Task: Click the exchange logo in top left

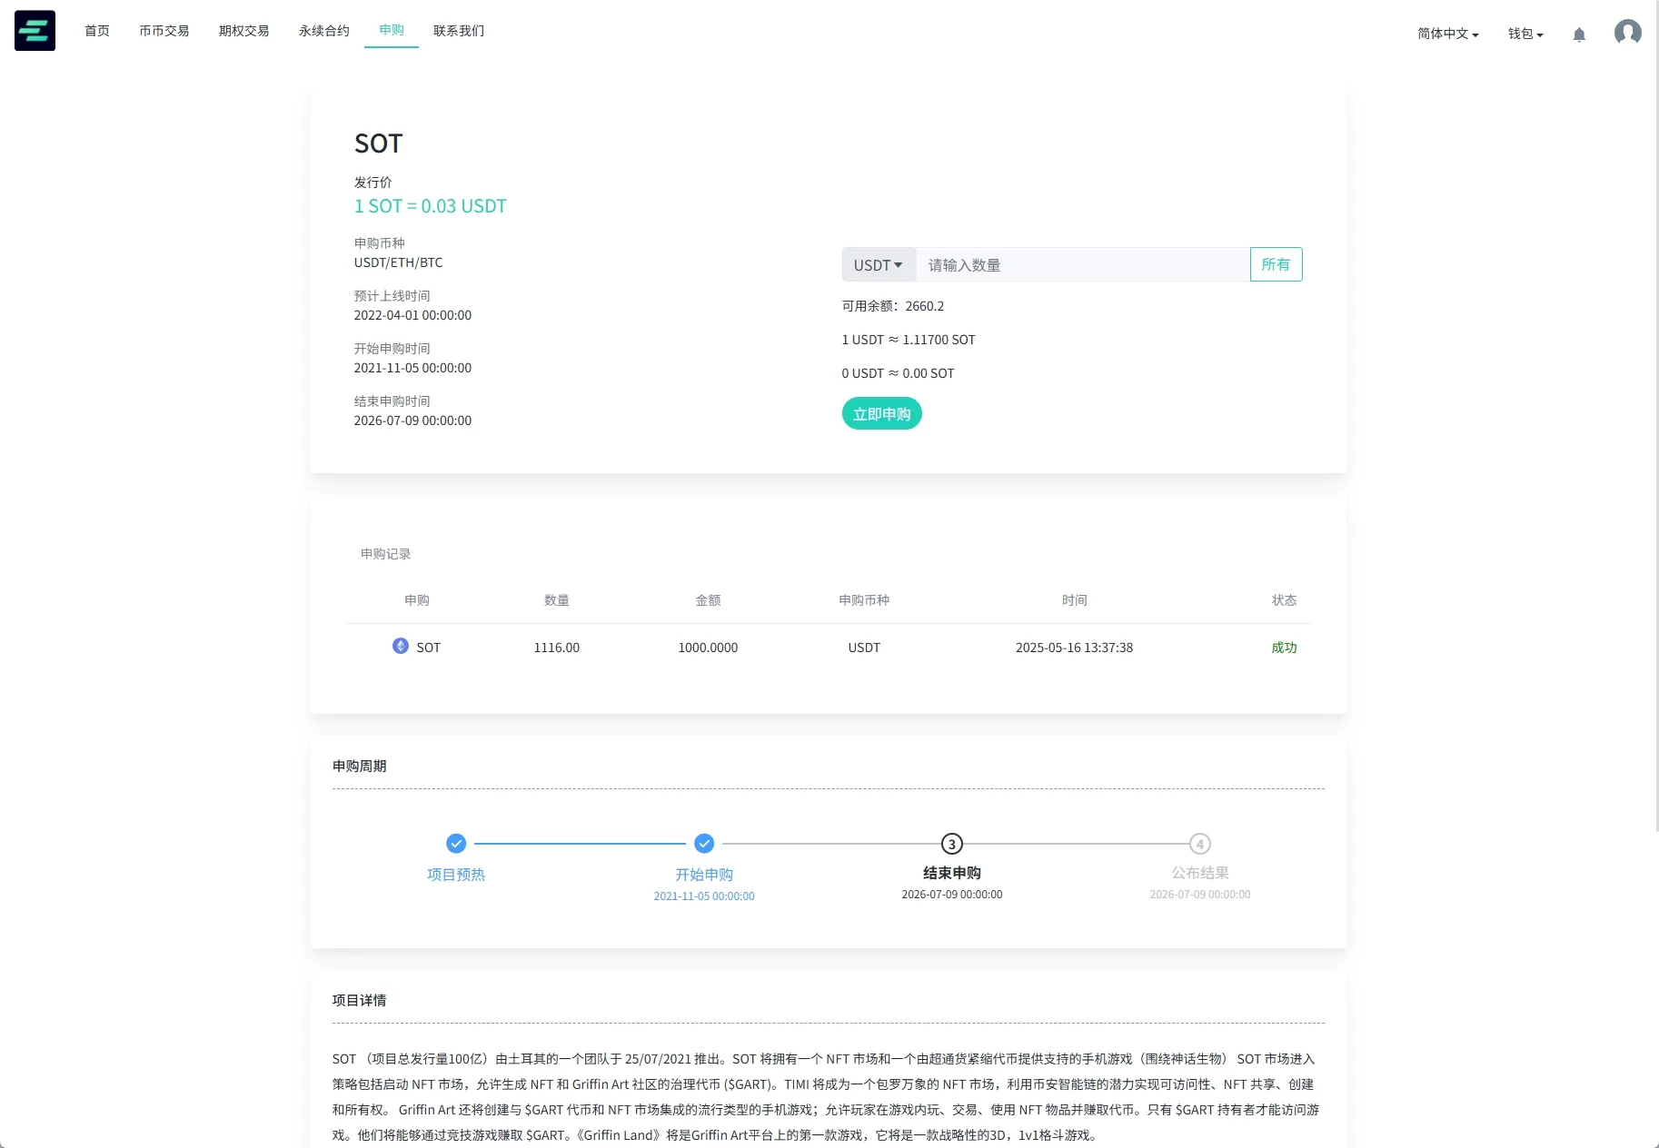Action: pos(34,30)
